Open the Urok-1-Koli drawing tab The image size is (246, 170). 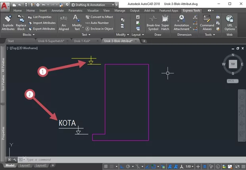click(85, 41)
